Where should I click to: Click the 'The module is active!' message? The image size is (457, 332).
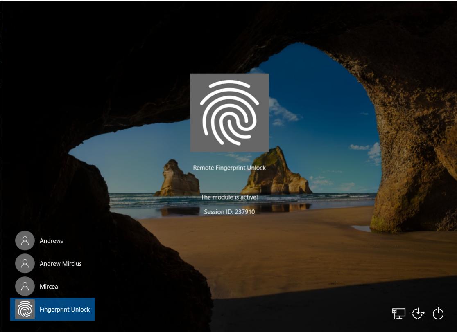[x=229, y=197]
